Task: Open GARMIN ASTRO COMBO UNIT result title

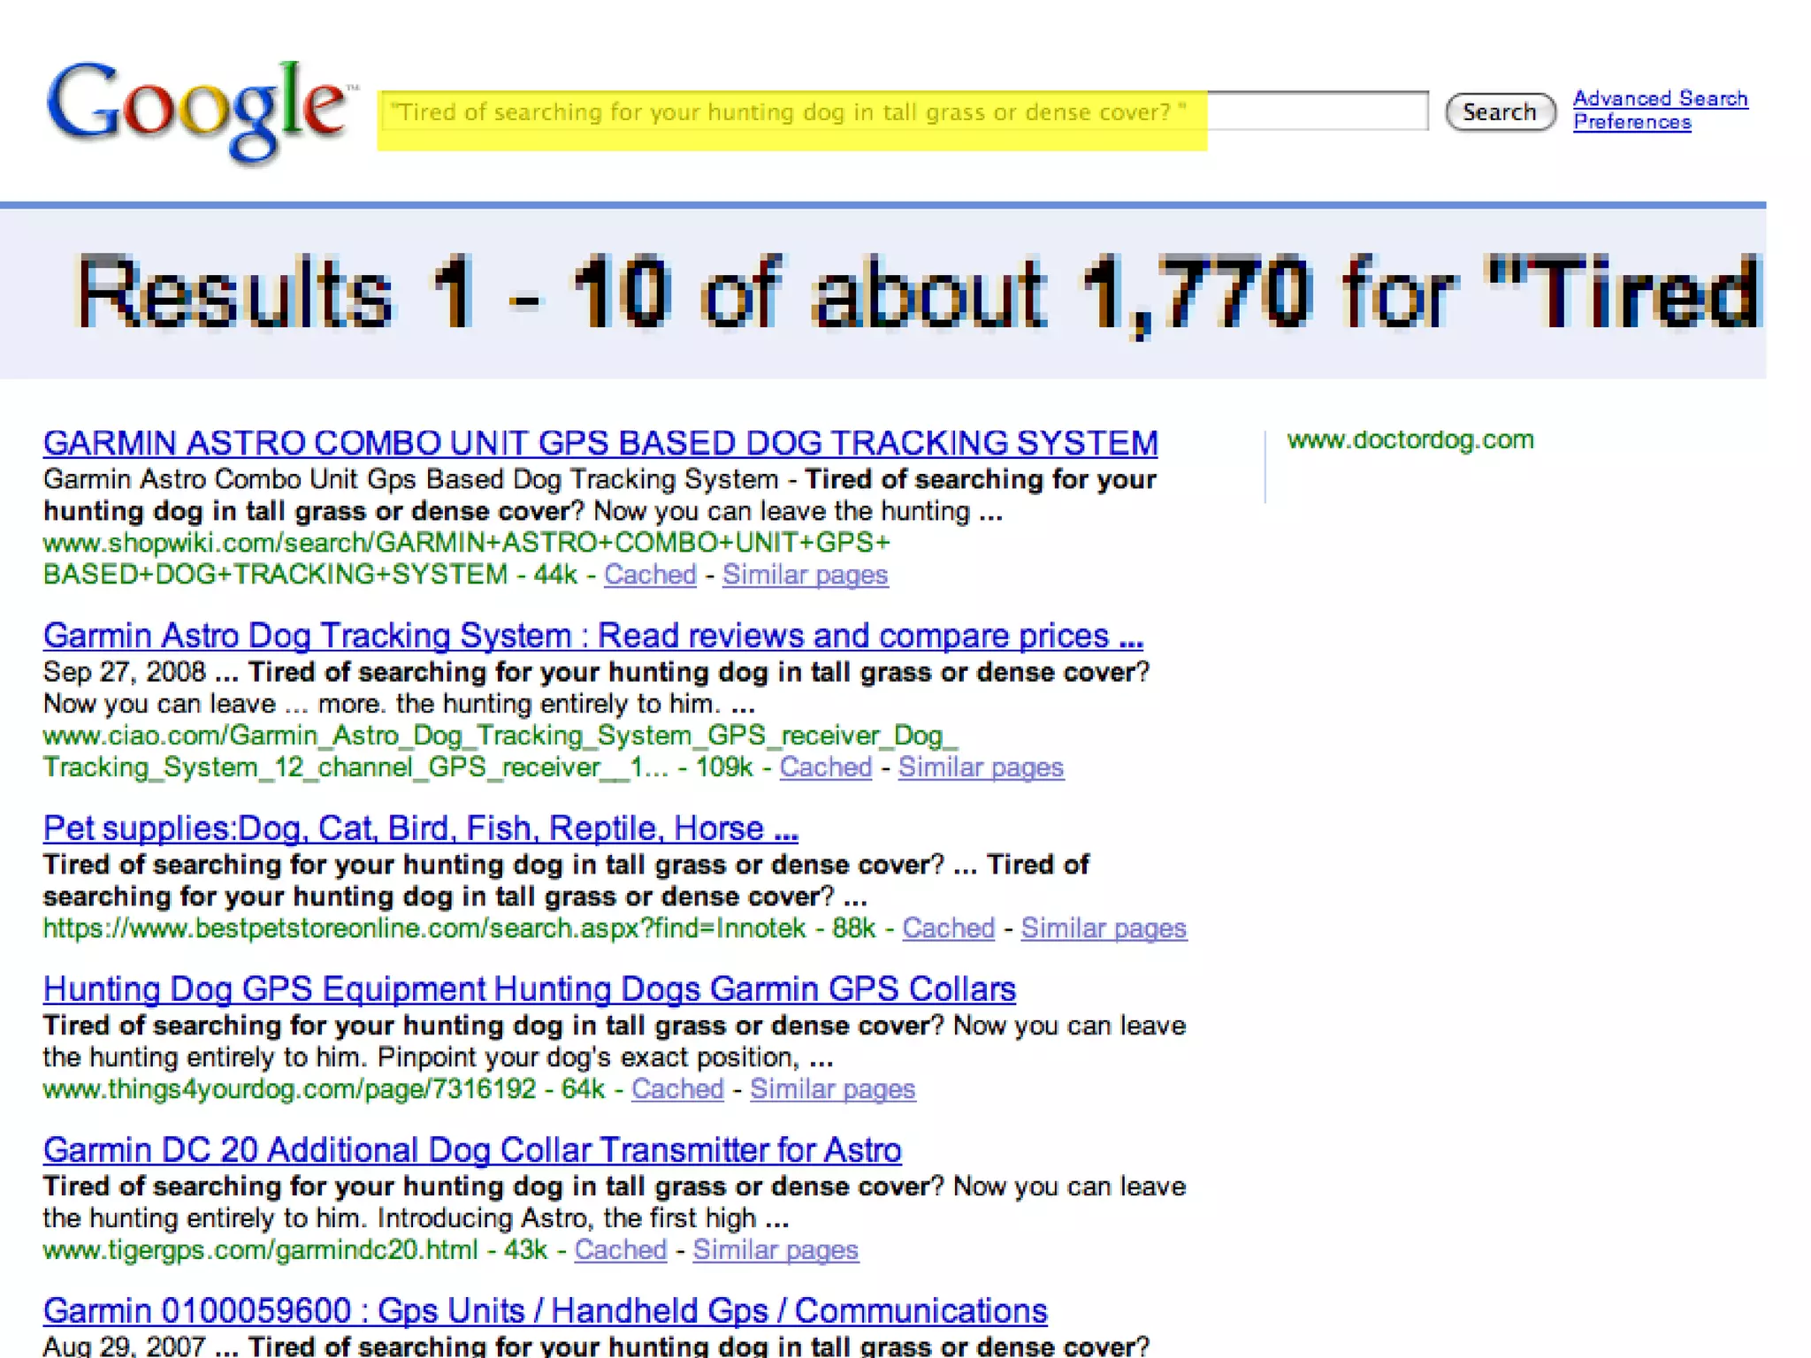Action: [x=600, y=443]
